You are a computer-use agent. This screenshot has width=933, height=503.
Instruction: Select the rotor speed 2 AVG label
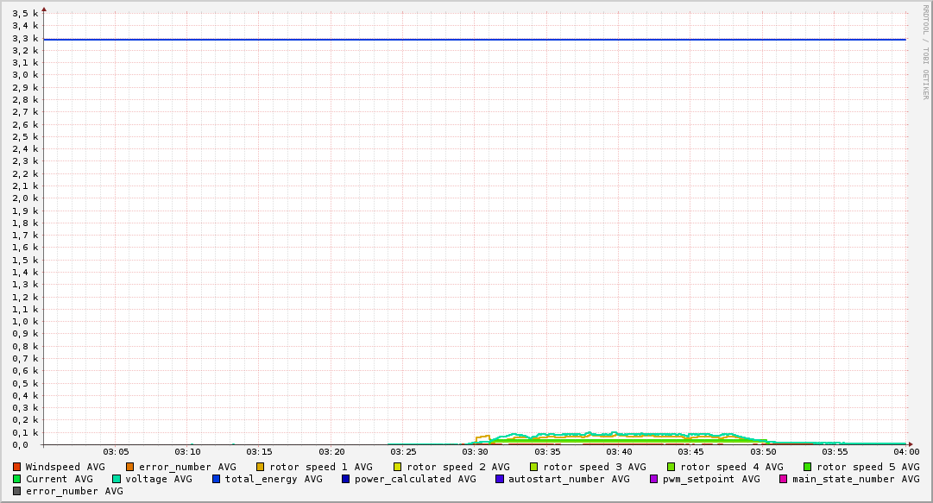(x=458, y=467)
